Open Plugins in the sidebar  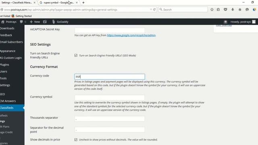pyautogui.click(x=4, y=64)
